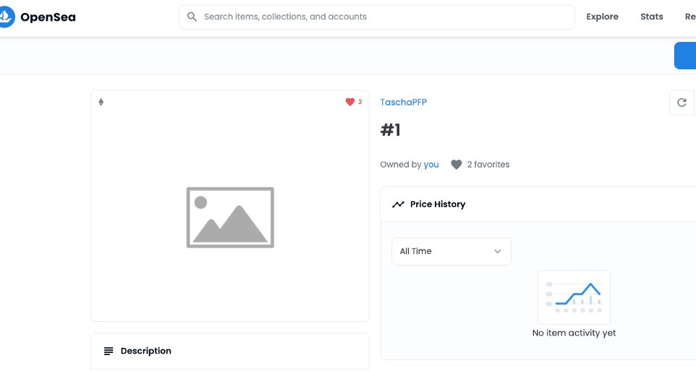
Task: Focus the search items and collections field
Action: [377, 17]
